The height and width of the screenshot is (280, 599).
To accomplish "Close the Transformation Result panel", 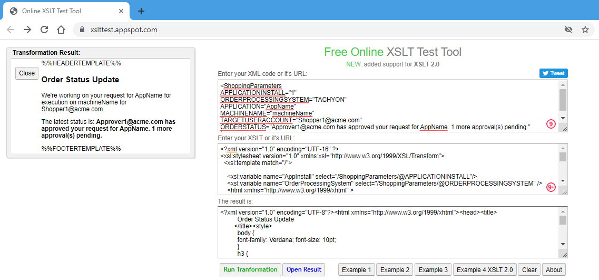I will point(27,73).
